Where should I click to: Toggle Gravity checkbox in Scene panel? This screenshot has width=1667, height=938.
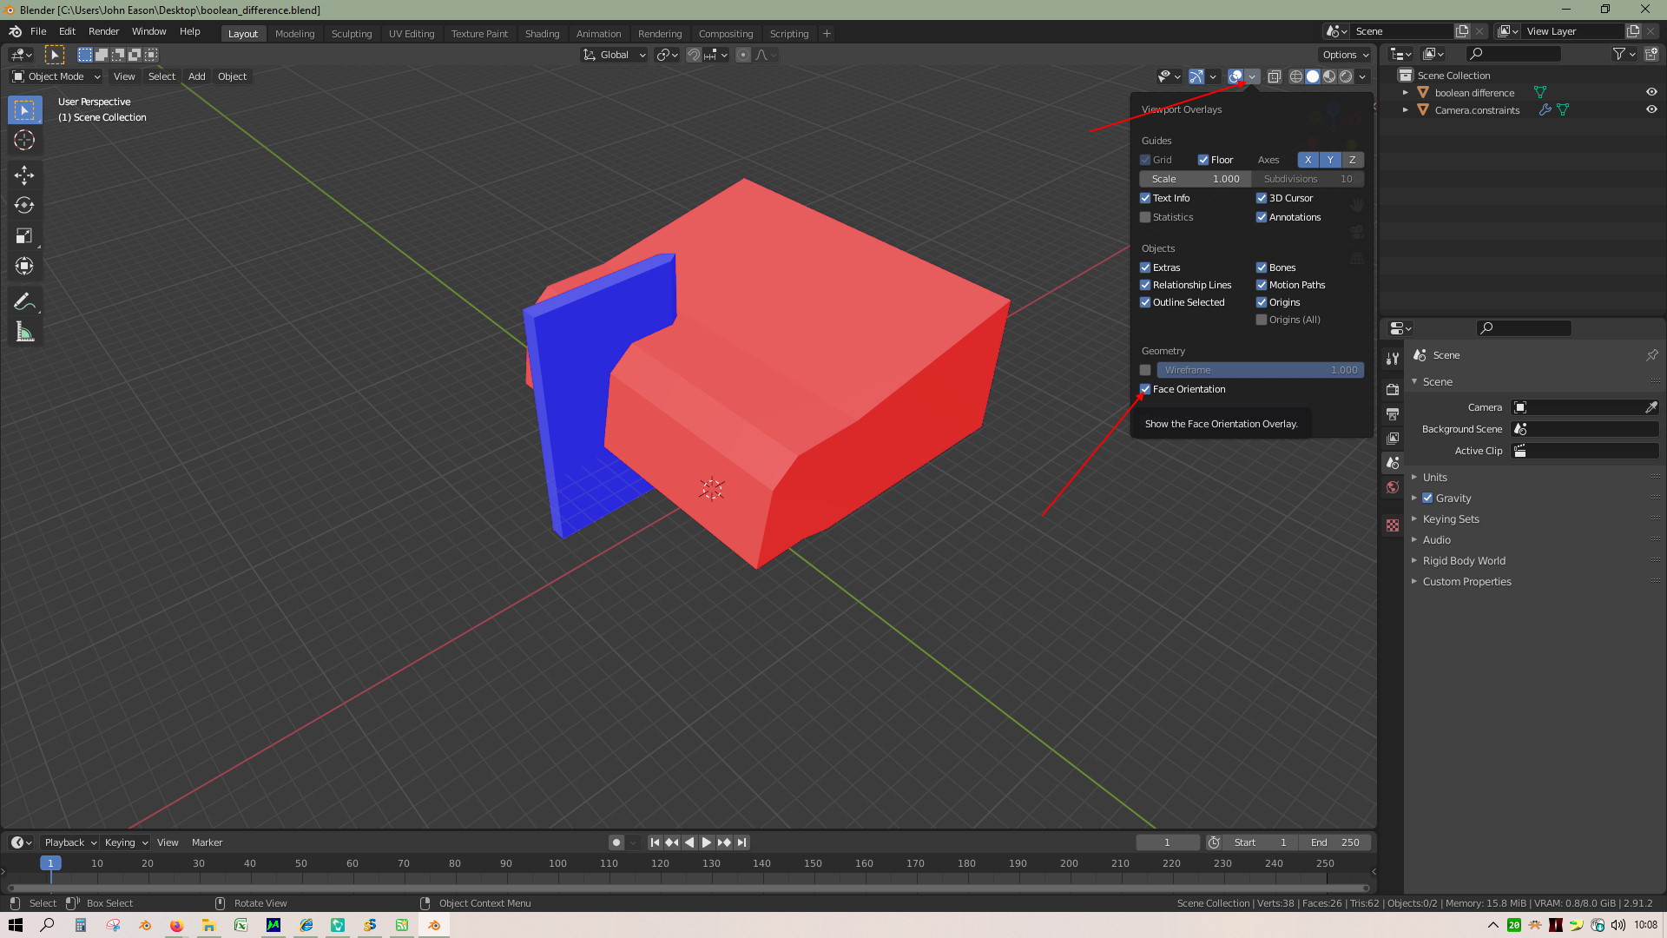(1427, 498)
